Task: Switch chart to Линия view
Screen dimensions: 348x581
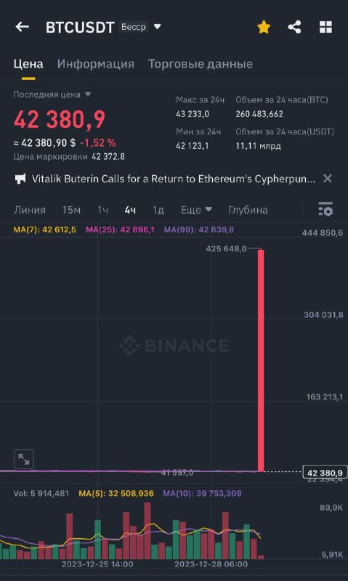Action: [30, 210]
